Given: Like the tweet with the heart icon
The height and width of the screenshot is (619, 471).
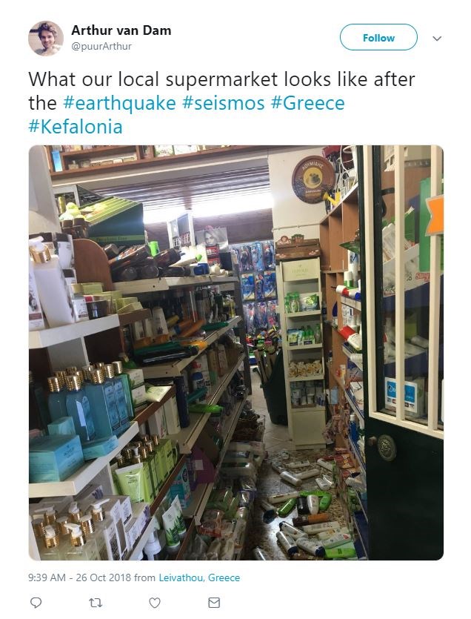Looking at the screenshot, I should pos(155,603).
